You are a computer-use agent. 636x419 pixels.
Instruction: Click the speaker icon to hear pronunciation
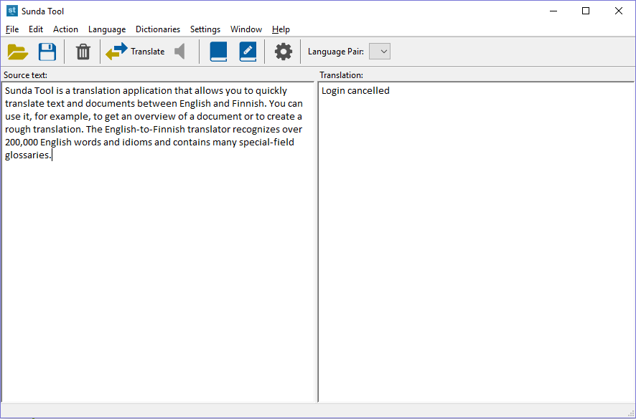click(x=179, y=51)
